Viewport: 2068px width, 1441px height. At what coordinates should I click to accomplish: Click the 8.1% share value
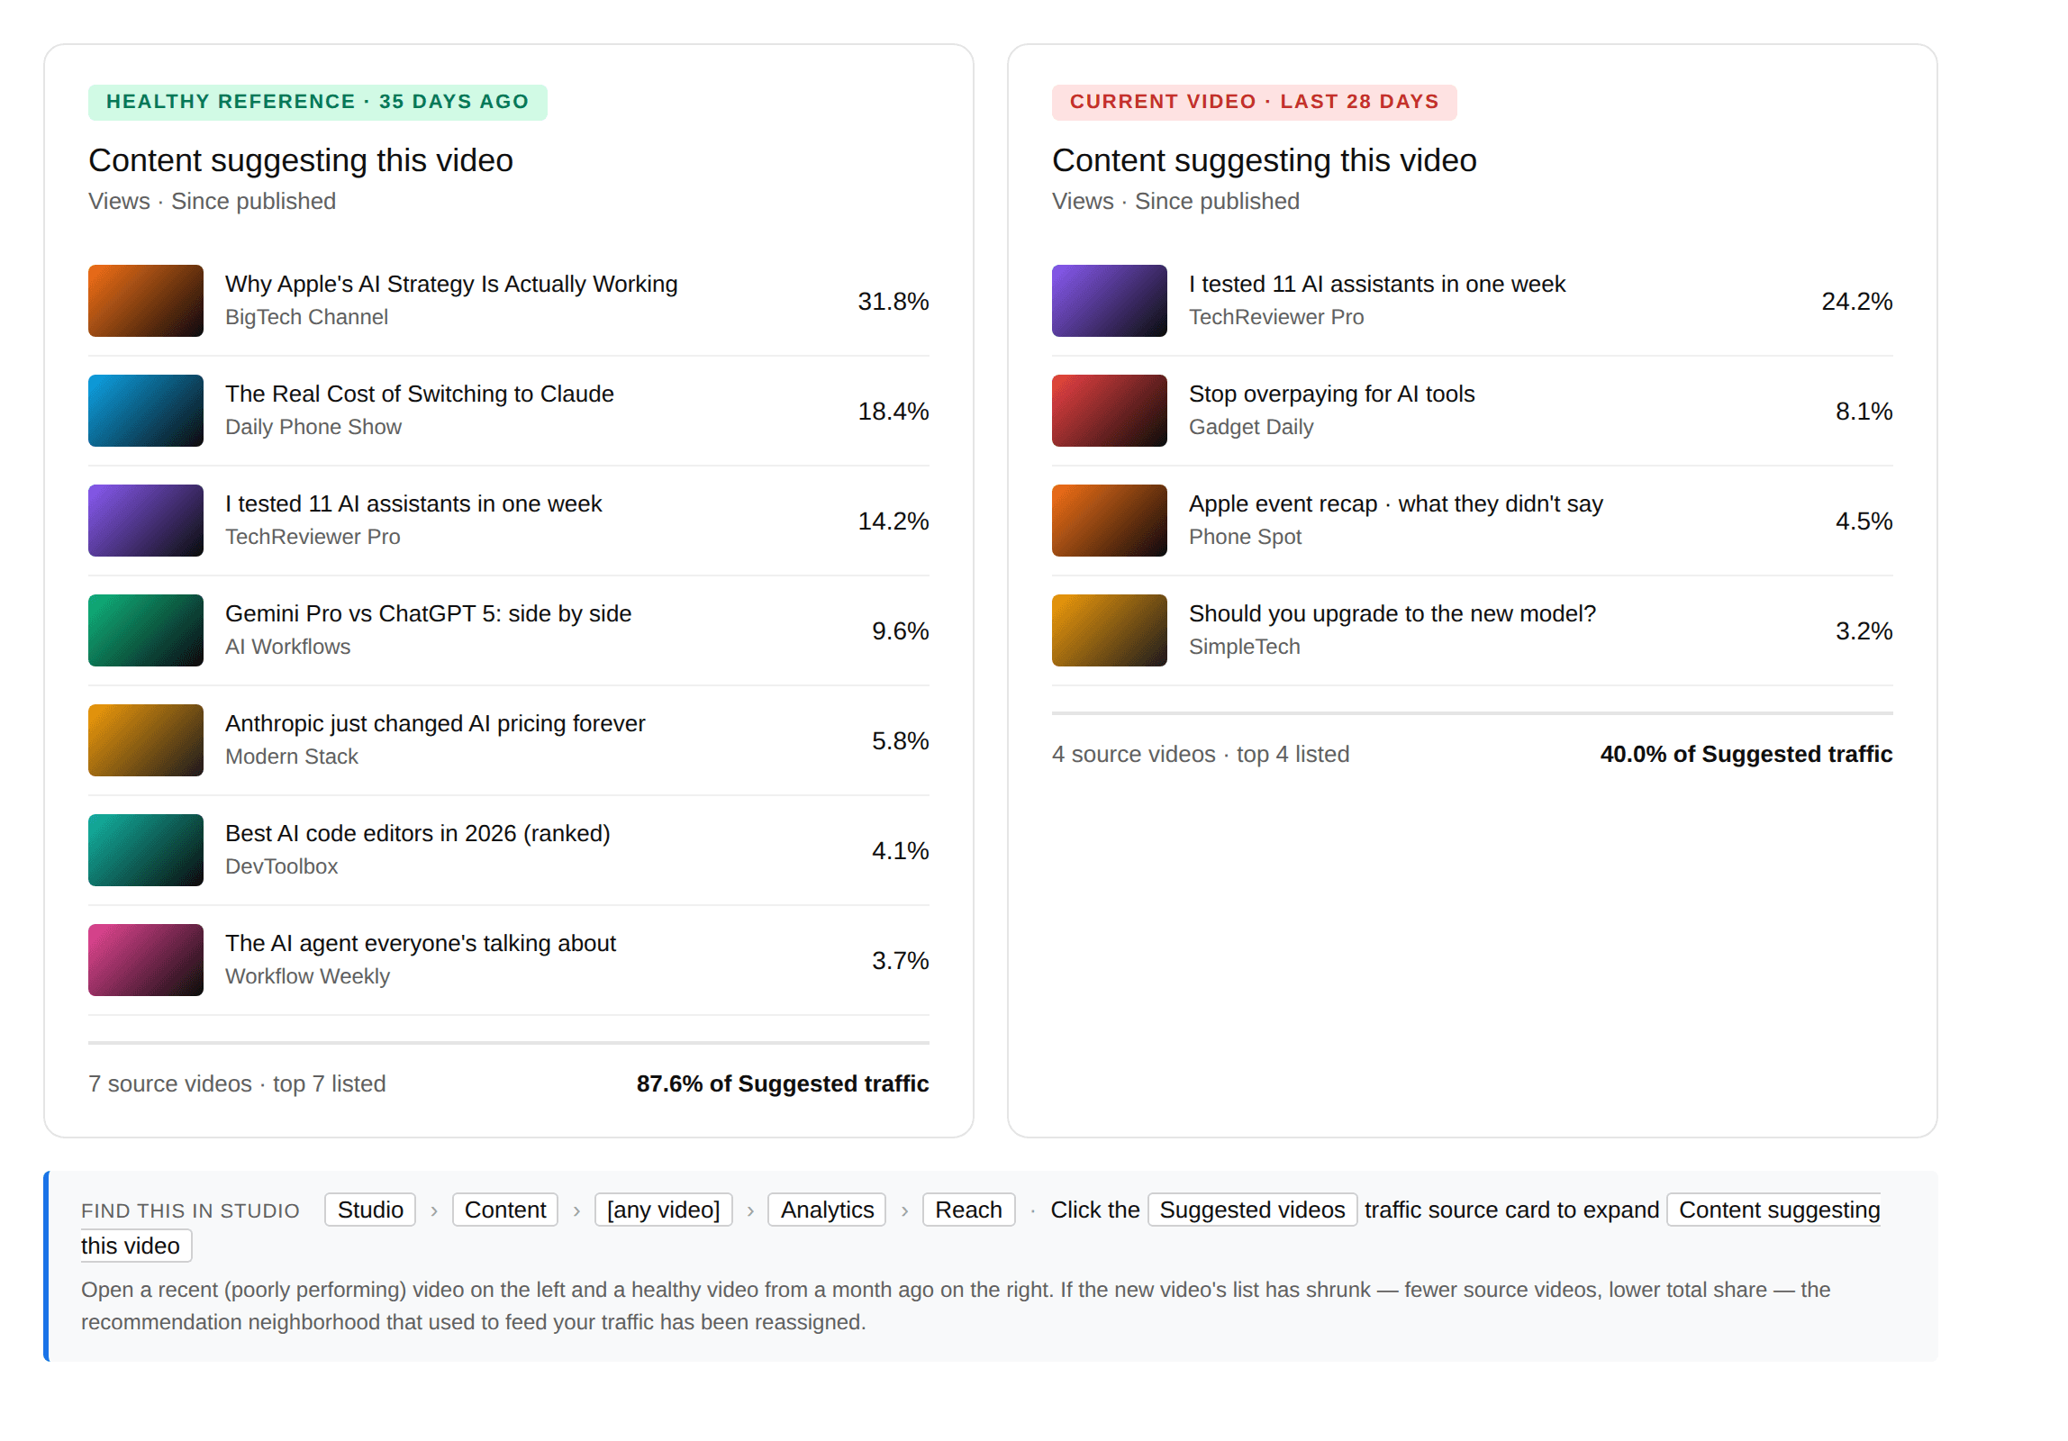coord(1864,411)
